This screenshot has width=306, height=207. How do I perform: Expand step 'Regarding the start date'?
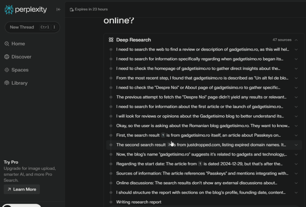point(296,164)
